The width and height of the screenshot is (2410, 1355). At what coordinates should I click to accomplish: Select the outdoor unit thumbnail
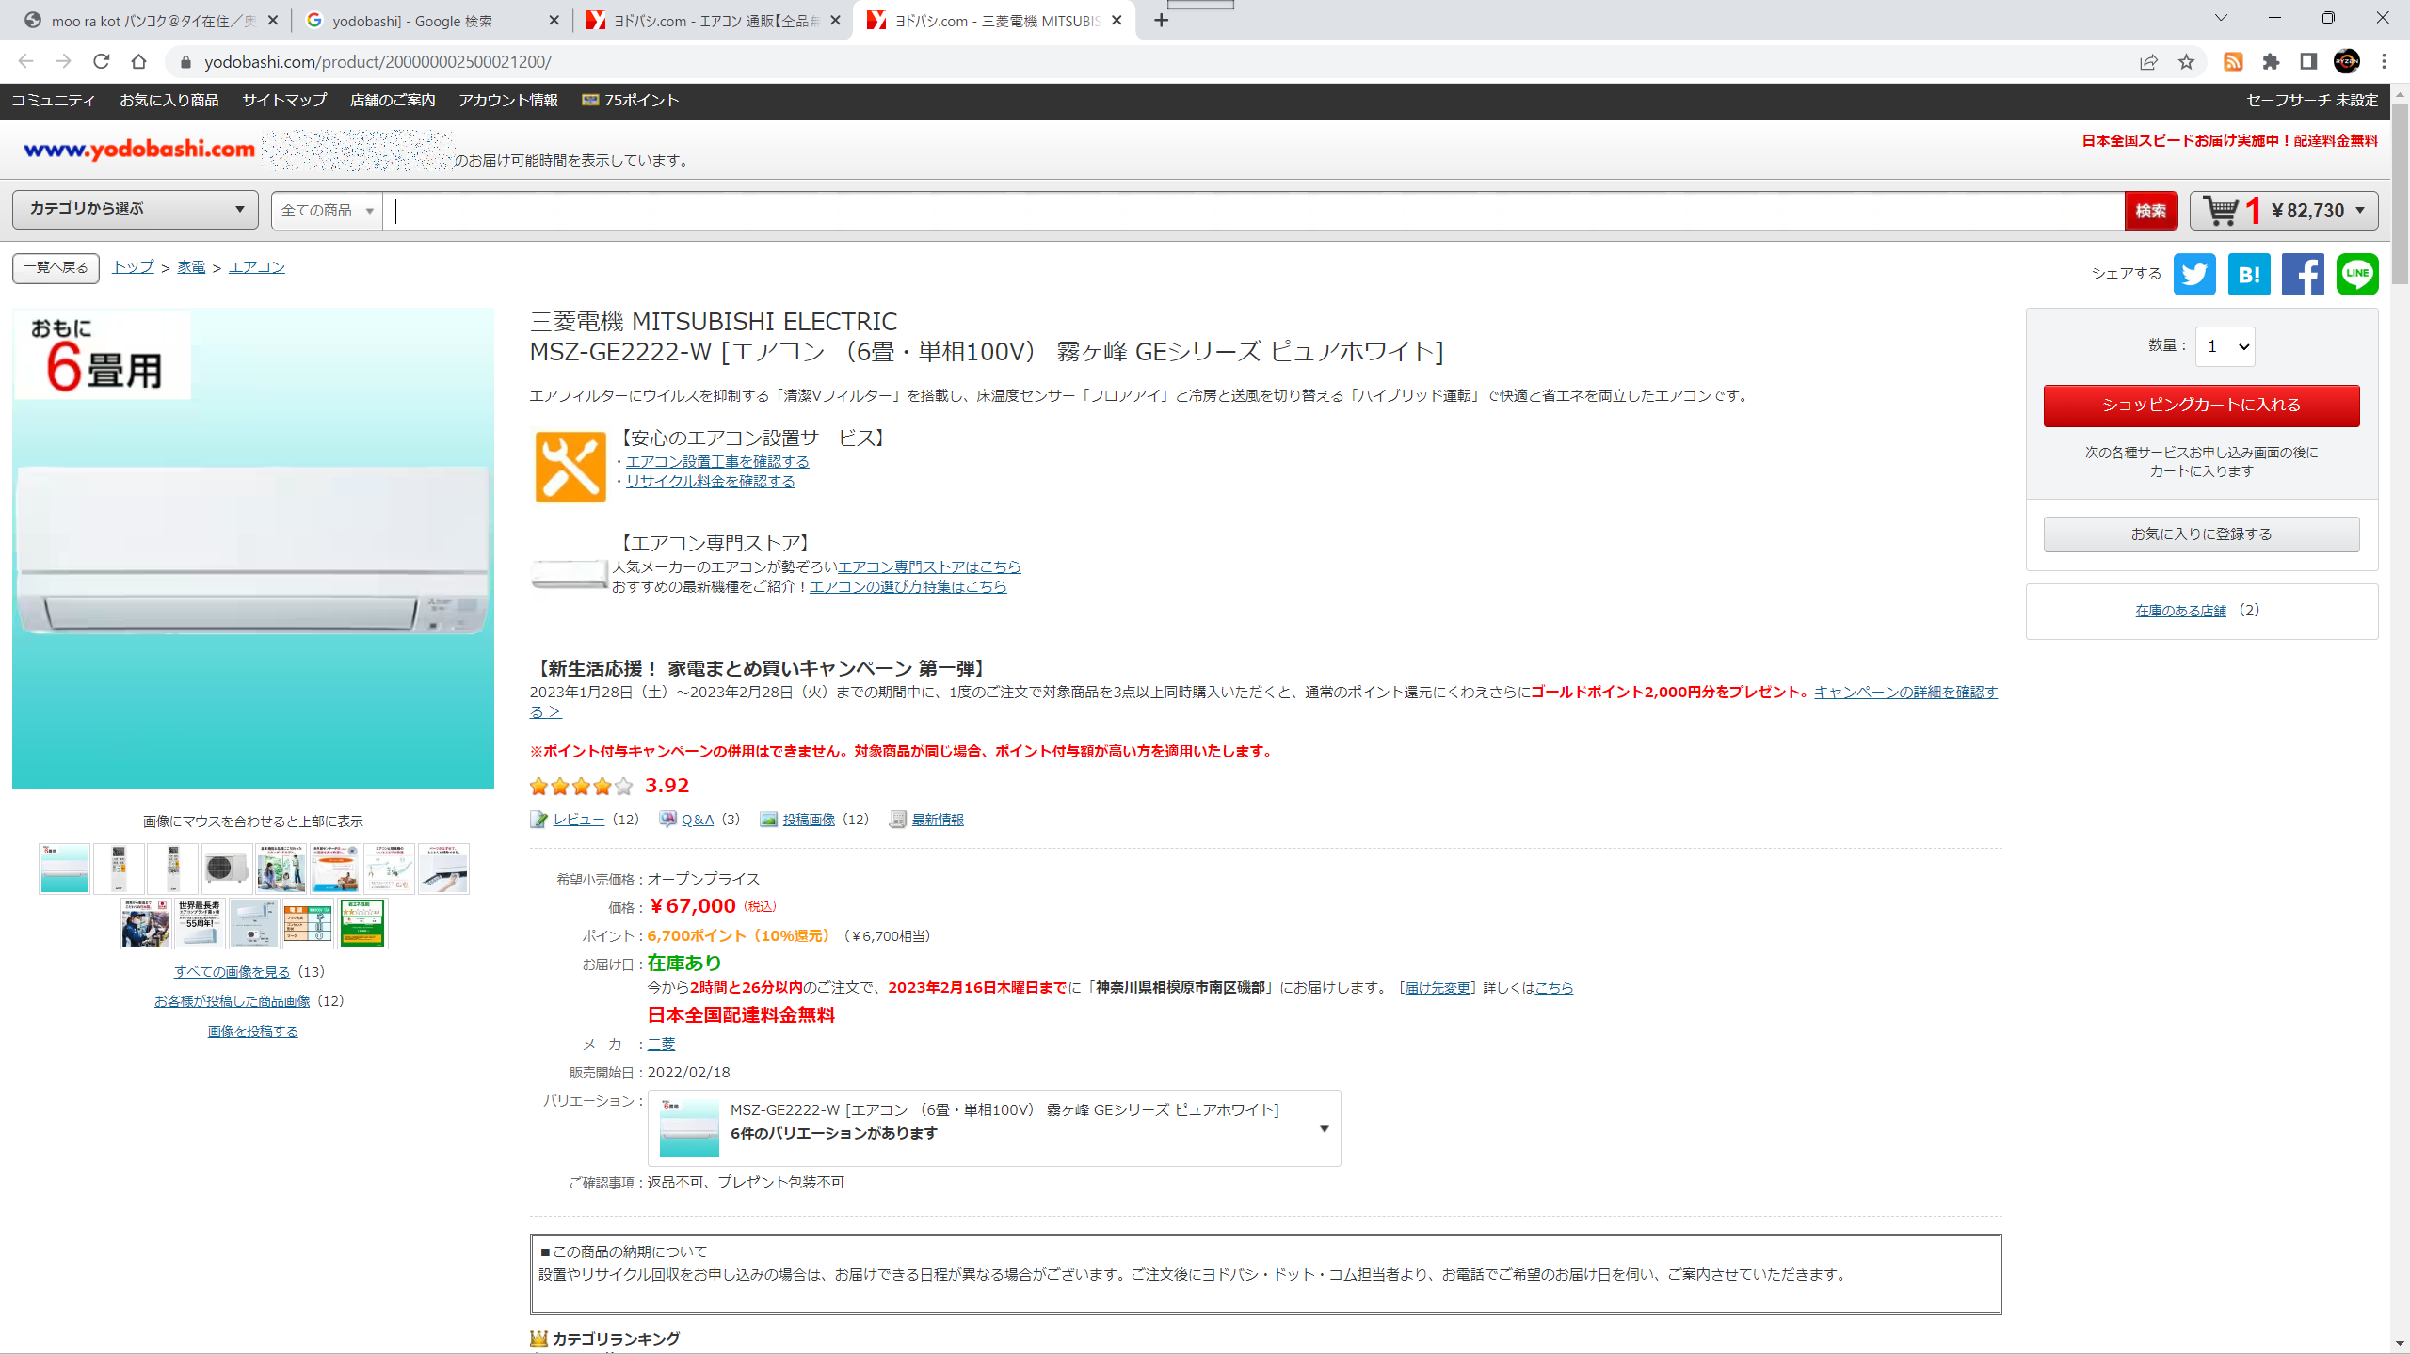coord(227,868)
